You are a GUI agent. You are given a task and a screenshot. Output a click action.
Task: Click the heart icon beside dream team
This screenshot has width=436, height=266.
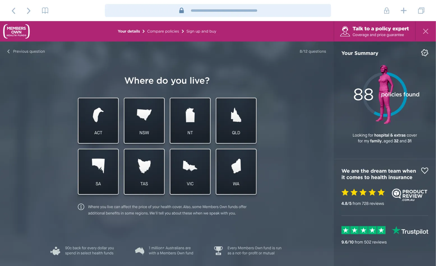coord(425,171)
